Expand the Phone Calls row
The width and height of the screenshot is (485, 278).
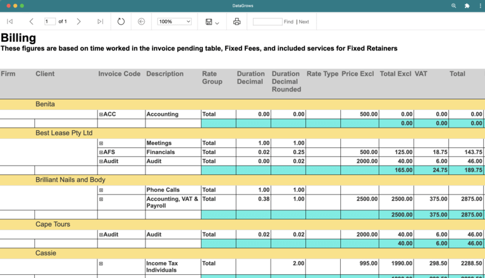[101, 190]
